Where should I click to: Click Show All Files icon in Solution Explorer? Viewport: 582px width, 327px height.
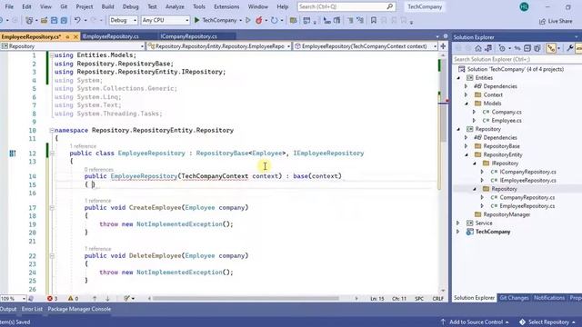(x=537, y=48)
